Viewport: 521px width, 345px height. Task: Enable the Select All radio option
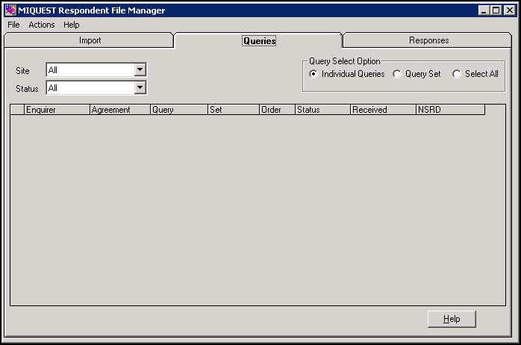click(x=457, y=74)
